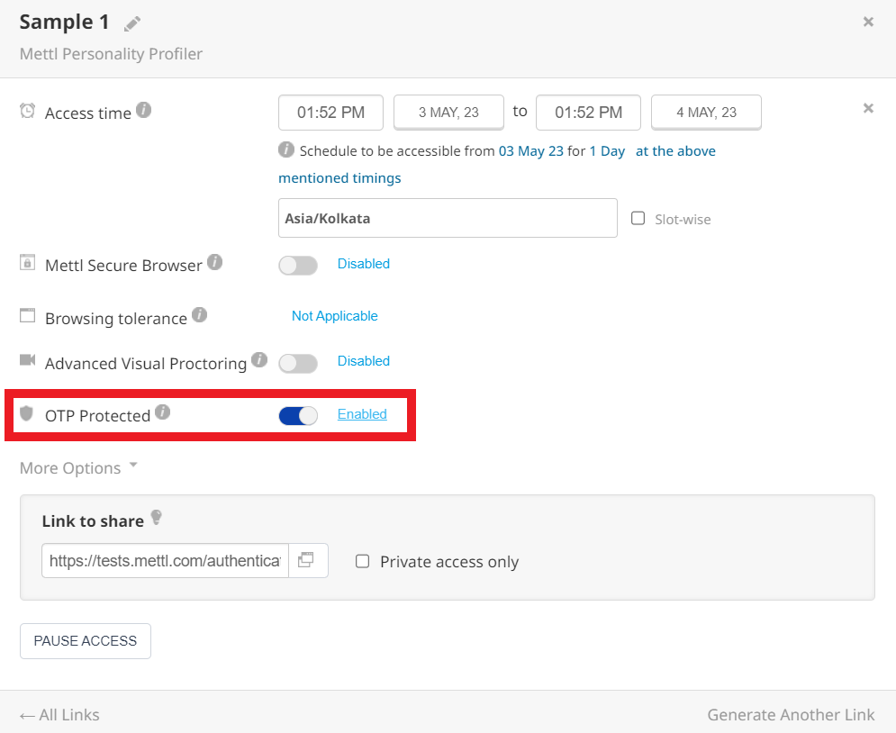896x733 pixels.
Task: Close the Sample 1 dialog
Action: (868, 22)
